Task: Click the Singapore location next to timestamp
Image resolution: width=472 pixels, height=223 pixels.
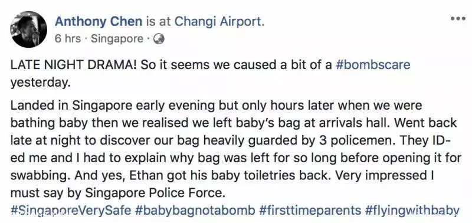Action: click(117, 39)
